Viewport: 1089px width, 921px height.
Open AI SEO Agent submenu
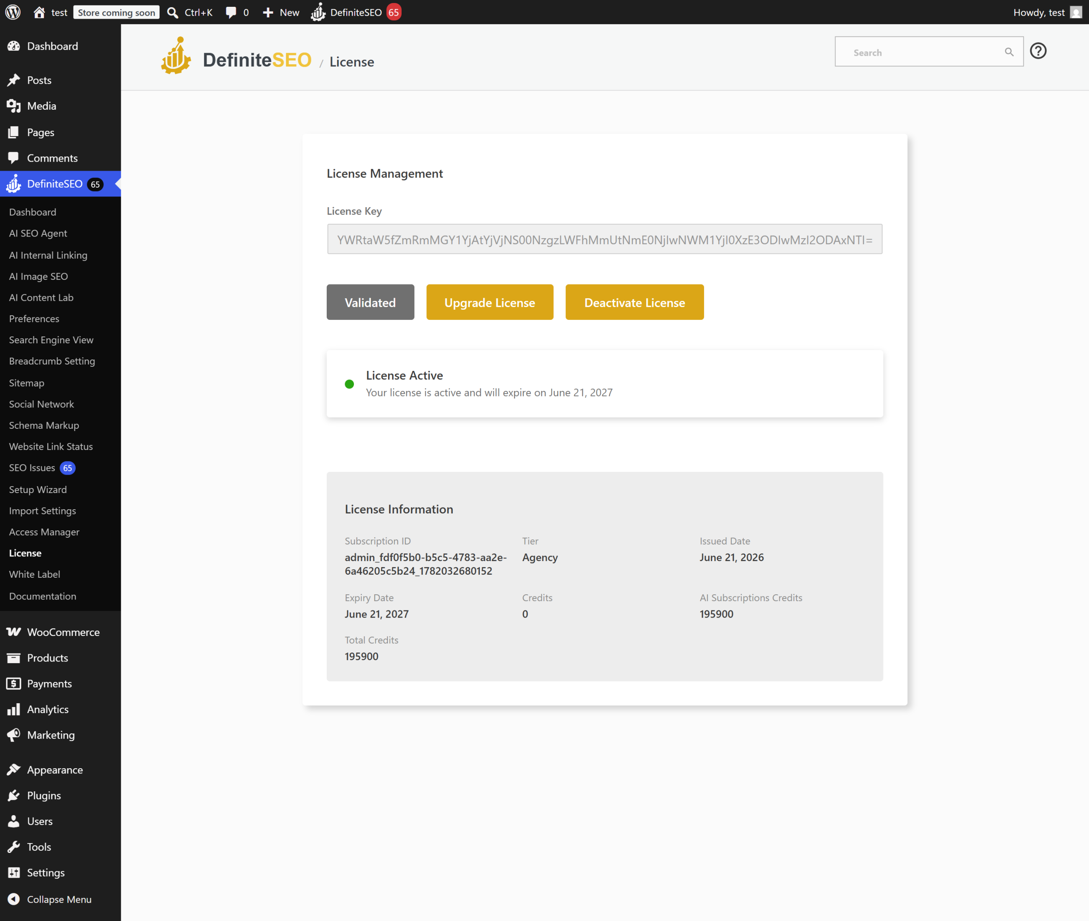click(x=38, y=234)
